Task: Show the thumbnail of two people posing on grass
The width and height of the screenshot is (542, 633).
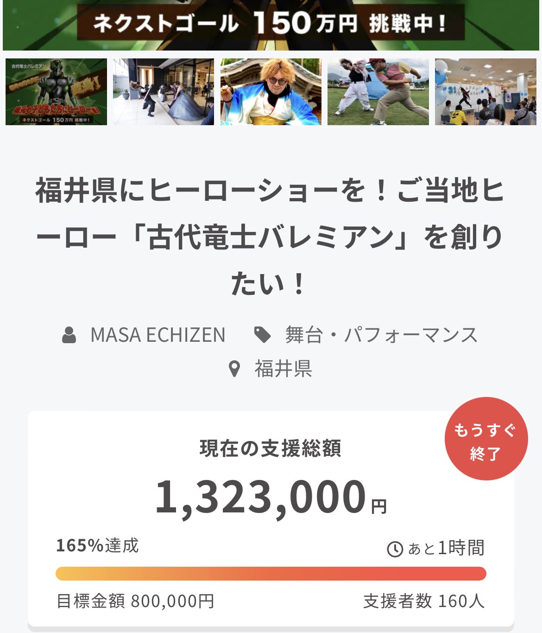Action: 378,92
